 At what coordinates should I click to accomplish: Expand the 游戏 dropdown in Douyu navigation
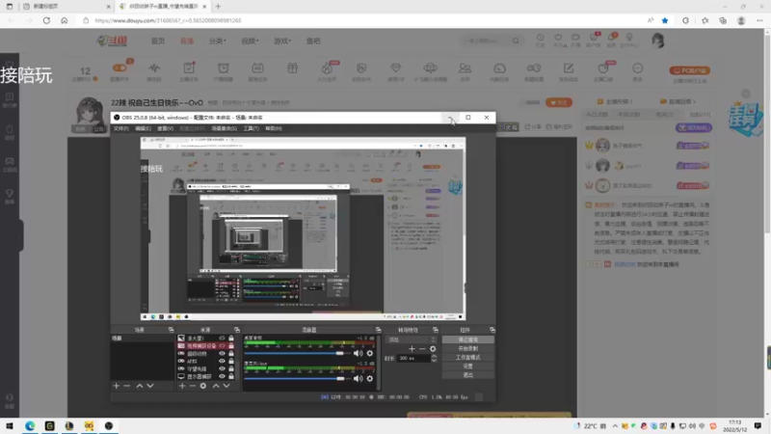coord(282,41)
